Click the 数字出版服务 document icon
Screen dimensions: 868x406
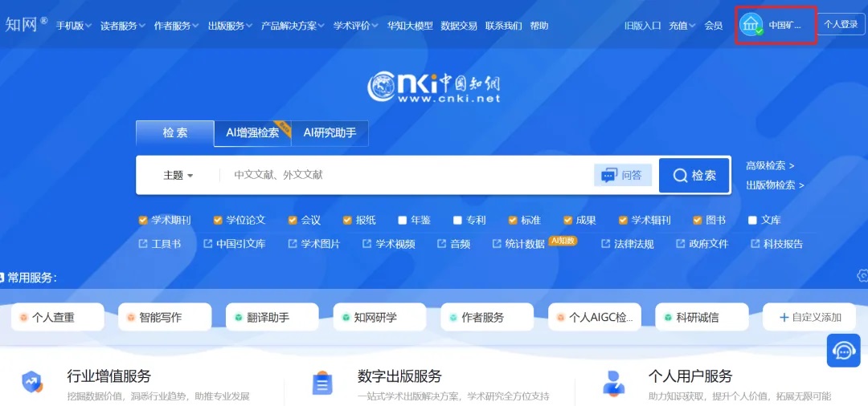tap(321, 383)
